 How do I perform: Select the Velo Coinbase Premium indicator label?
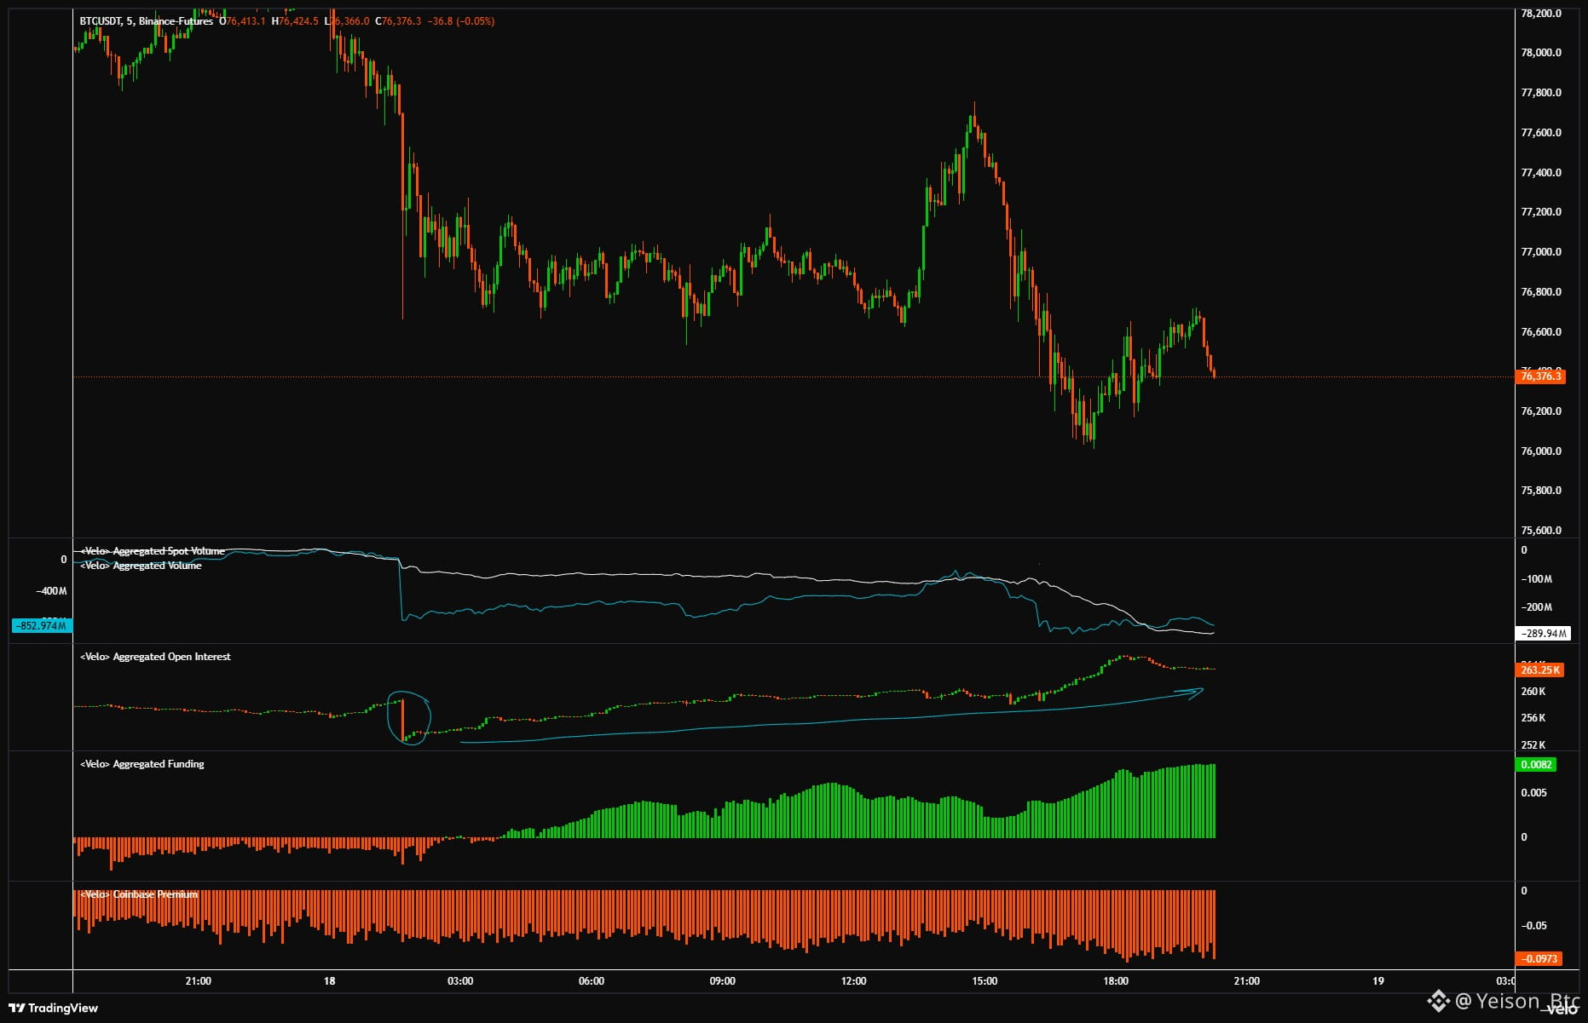[139, 894]
